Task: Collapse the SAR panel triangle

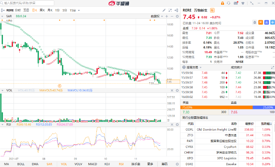Action: point(2,16)
